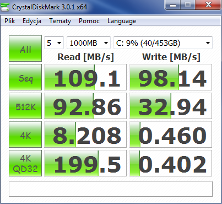Click the 512K read result 92.86

[85, 106]
